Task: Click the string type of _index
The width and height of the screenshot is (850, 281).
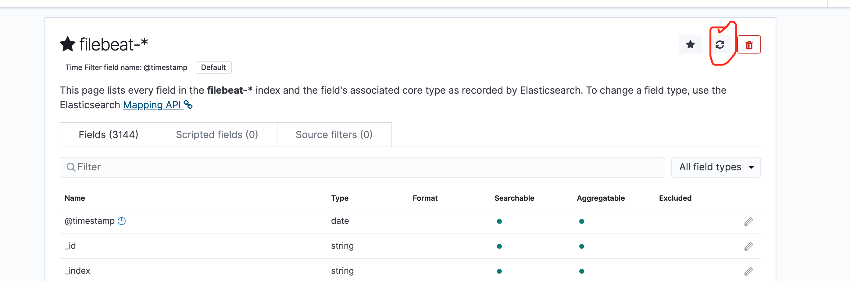Action: point(342,271)
